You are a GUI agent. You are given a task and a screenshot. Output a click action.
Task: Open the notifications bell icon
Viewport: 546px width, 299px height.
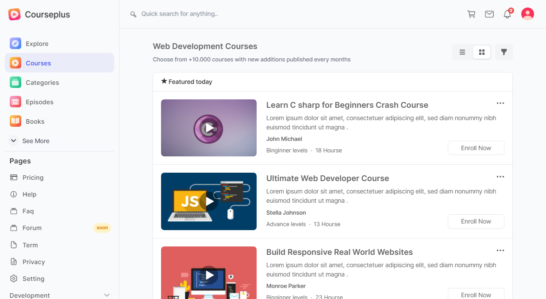pyautogui.click(x=507, y=14)
